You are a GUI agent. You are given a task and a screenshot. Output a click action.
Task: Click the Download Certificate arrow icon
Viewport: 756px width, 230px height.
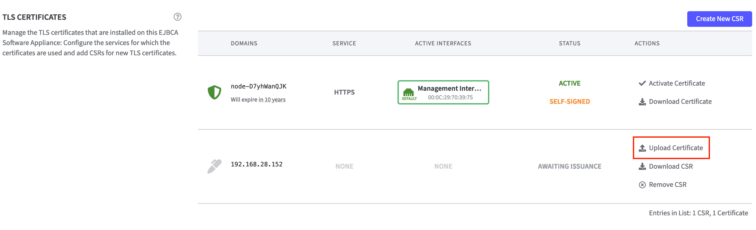pos(642,102)
